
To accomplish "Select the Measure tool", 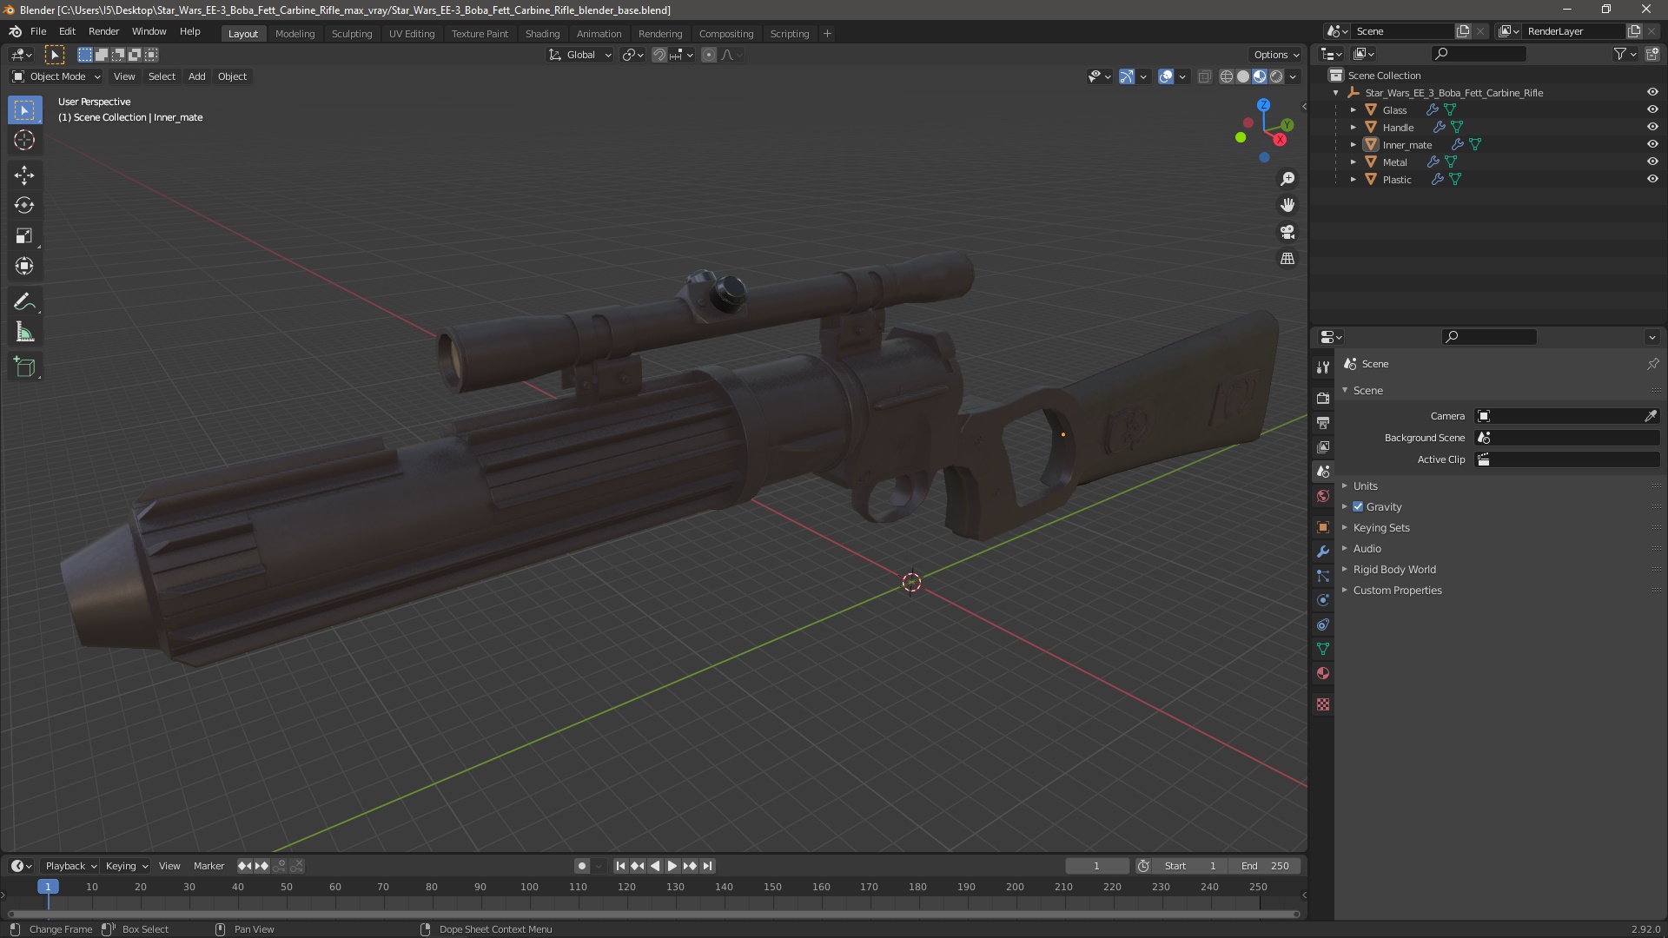I will (x=24, y=332).
